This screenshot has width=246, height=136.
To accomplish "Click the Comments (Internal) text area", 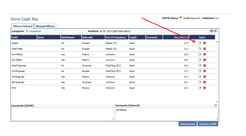I will click(167, 114).
